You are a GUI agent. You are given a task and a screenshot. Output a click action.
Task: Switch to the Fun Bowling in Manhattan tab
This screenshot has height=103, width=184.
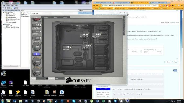(x=121, y=3)
